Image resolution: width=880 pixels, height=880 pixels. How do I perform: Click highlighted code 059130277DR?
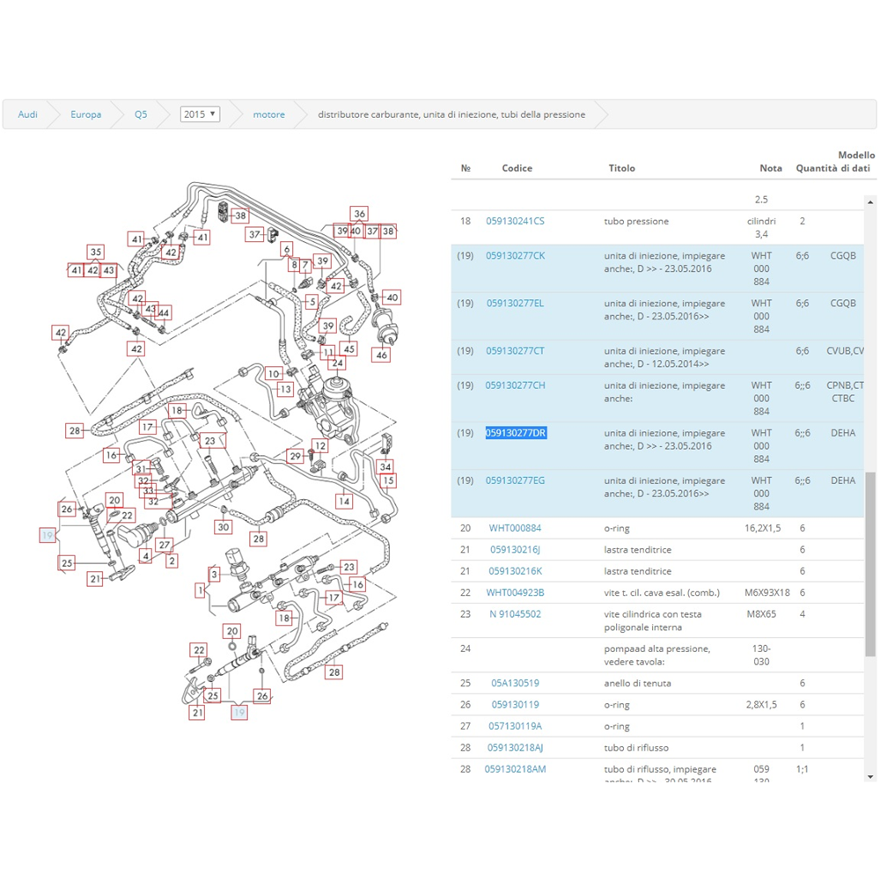(516, 433)
